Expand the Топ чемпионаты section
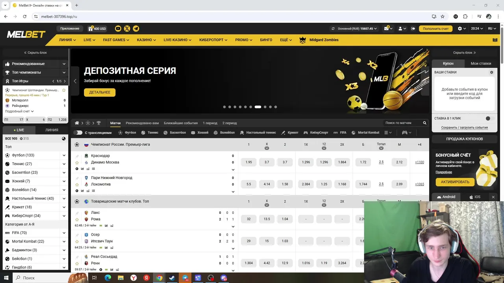Viewport: 504px width, 283px height. click(64, 72)
